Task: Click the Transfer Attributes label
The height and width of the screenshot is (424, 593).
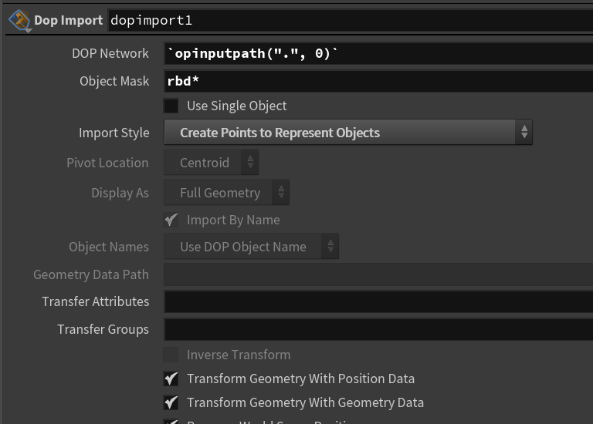Action: [96, 301]
